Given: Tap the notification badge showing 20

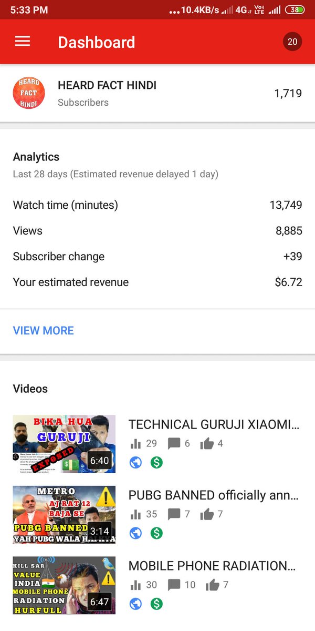Looking at the screenshot, I should (x=292, y=42).
